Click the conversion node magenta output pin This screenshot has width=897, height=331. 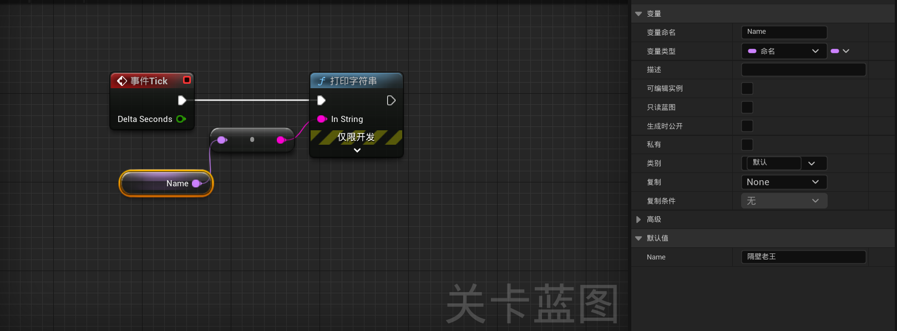pyautogui.click(x=281, y=140)
